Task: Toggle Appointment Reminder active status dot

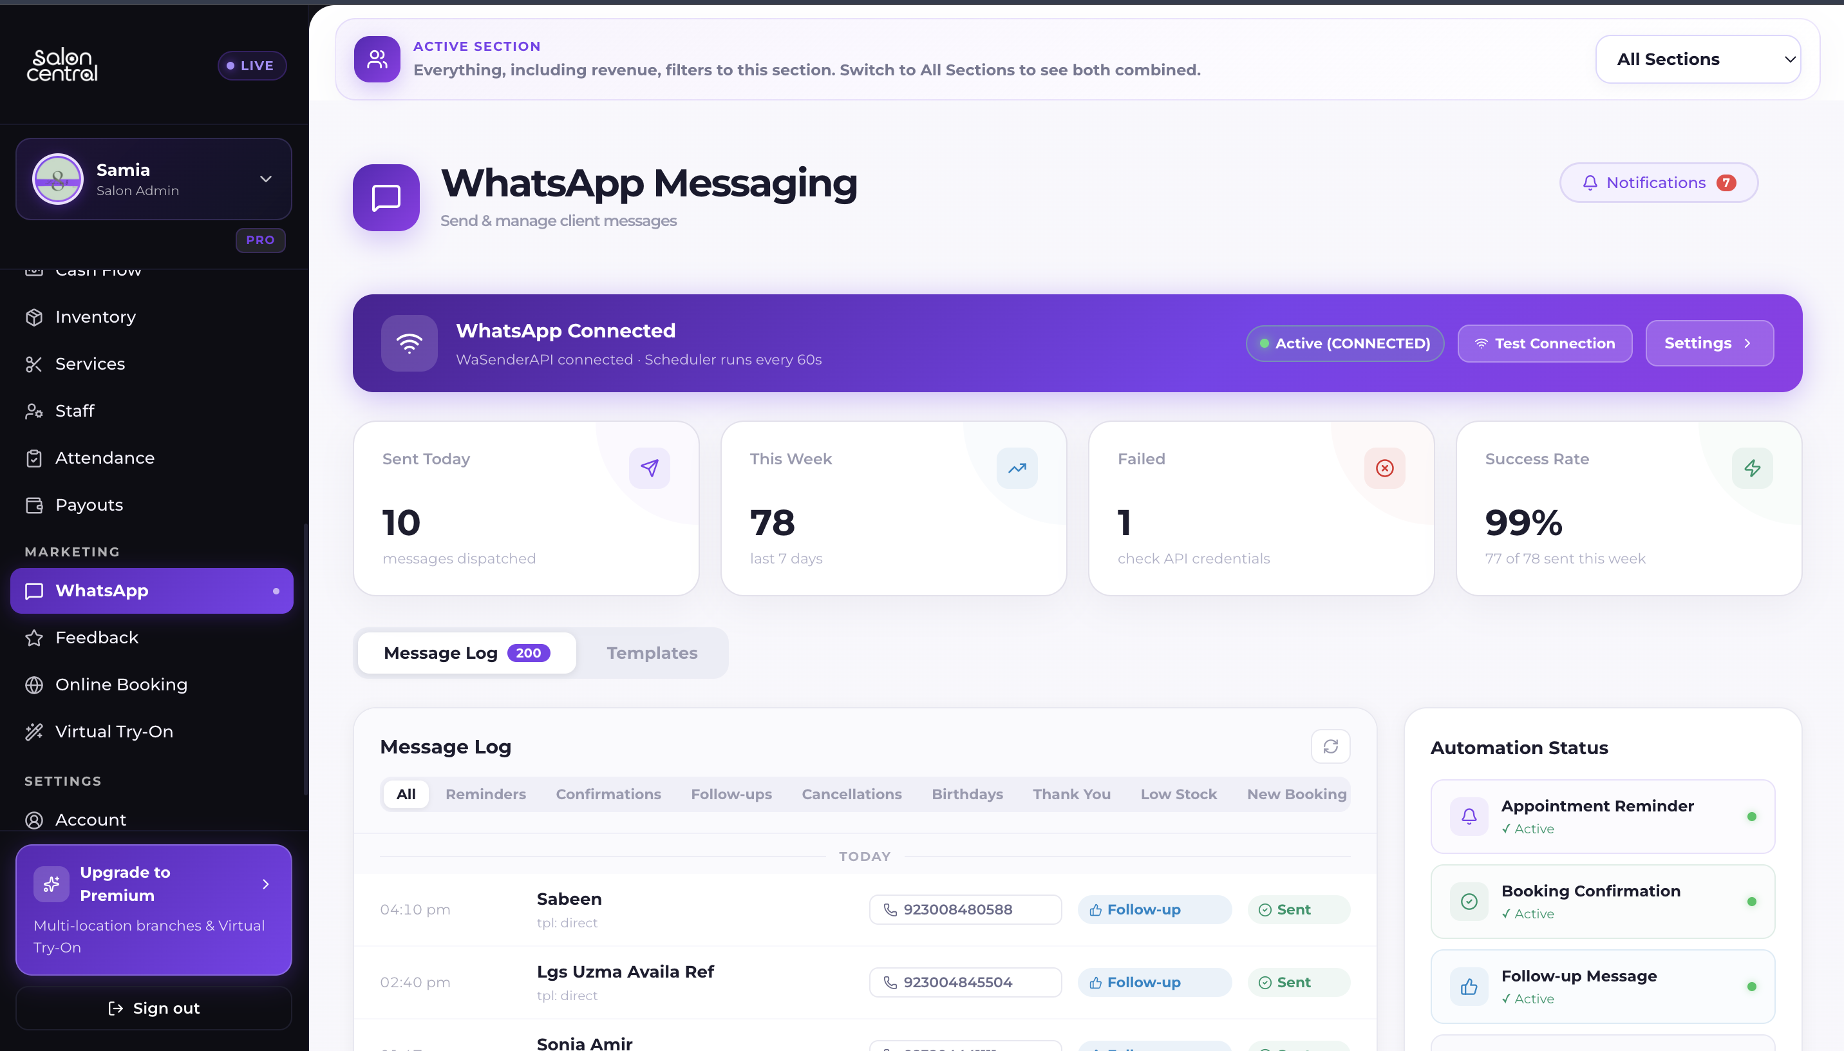Action: click(x=1752, y=817)
